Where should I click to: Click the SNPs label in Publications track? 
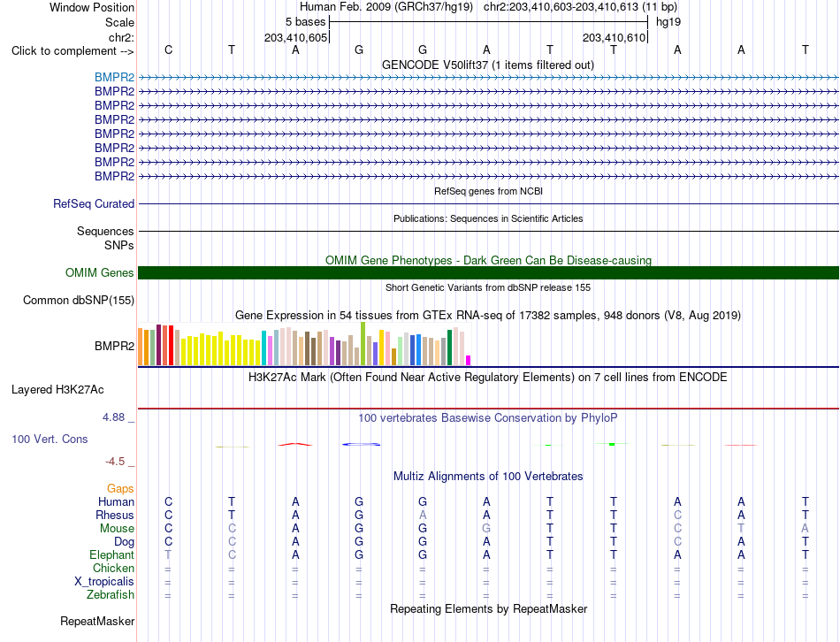pos(119,245)
